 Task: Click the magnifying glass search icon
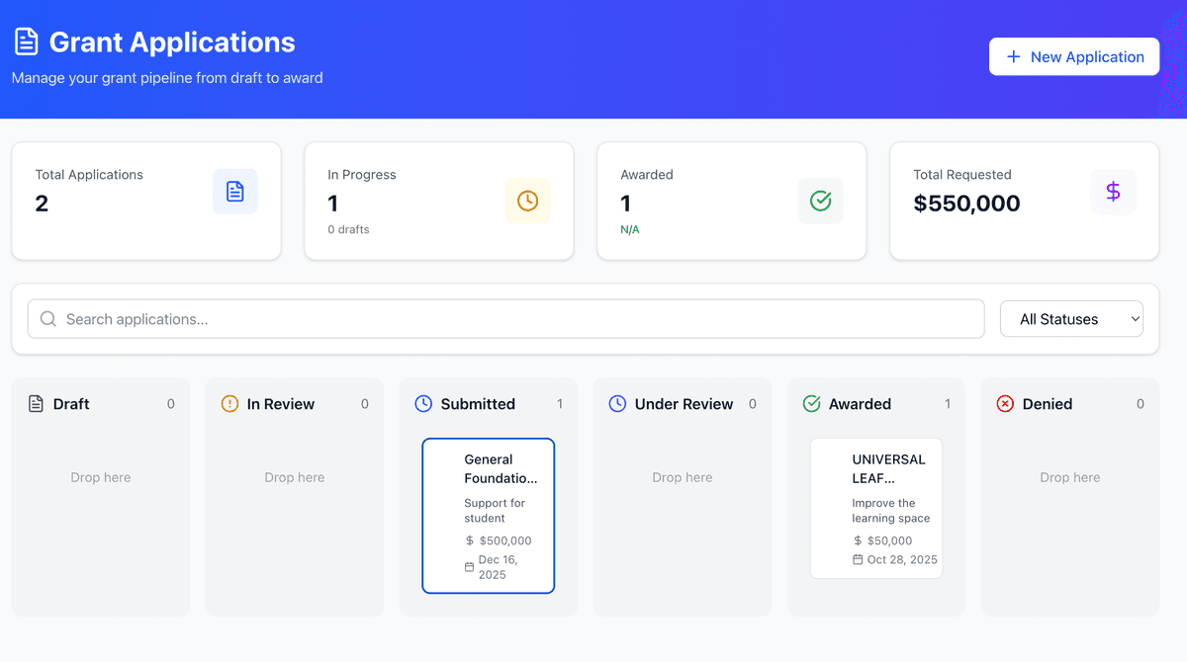click(47, 319)
